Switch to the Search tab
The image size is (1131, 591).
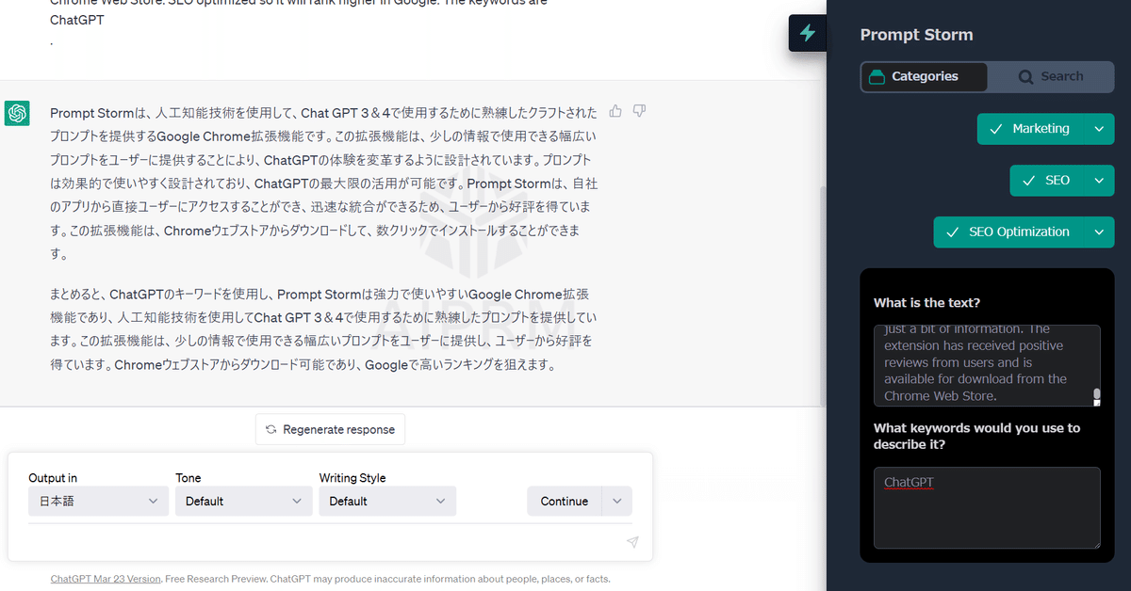(x=1050, y=77)
